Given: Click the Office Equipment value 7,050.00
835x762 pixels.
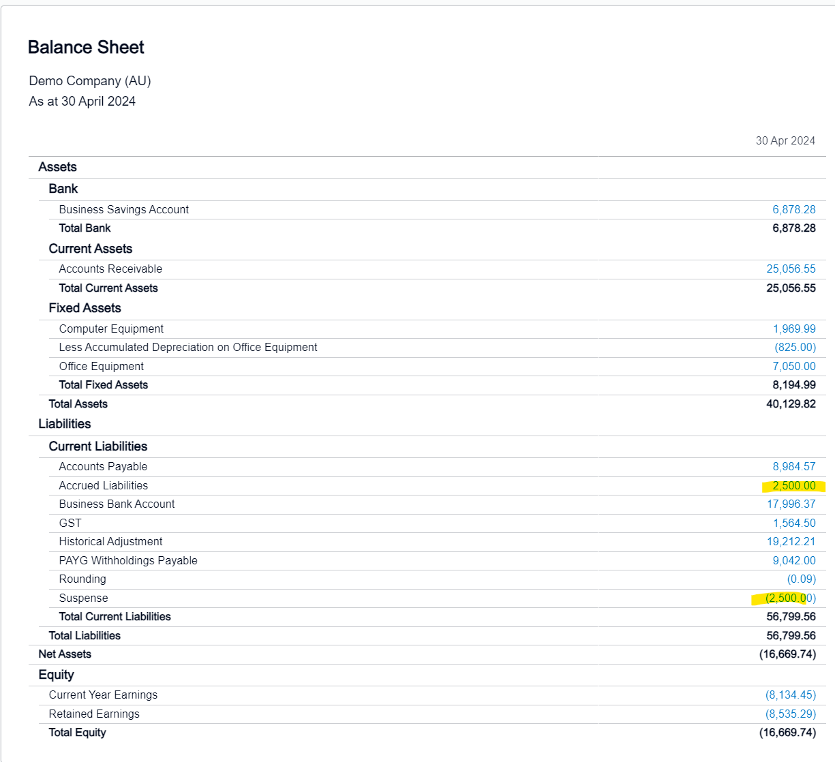Looking at the screenshot, I should point(795,366).
